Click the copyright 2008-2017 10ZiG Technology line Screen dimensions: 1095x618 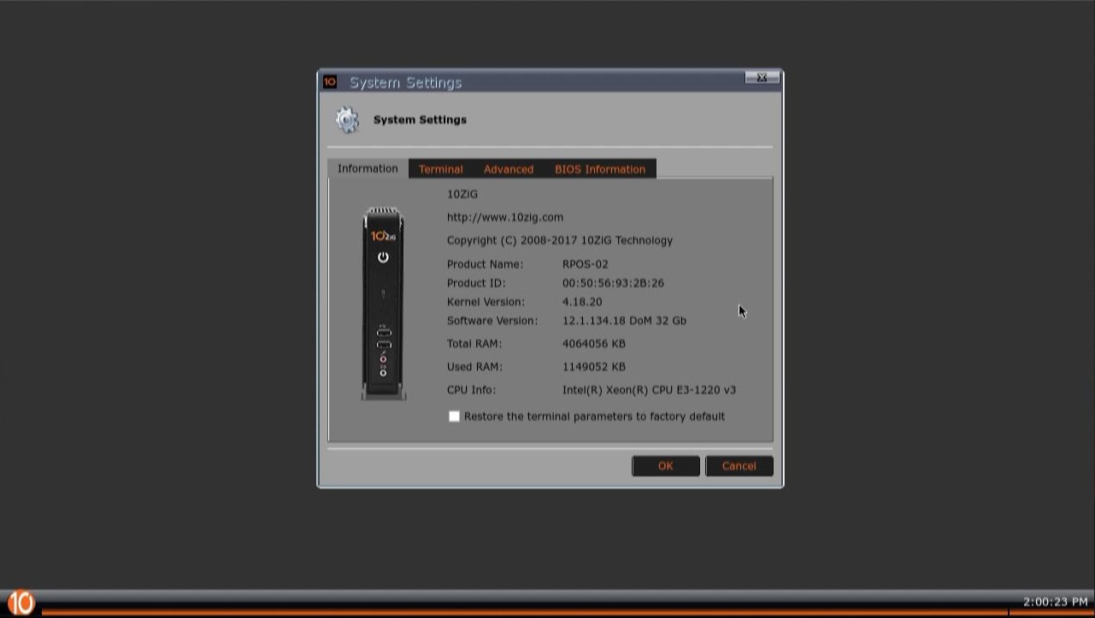[x=560, y=240]
